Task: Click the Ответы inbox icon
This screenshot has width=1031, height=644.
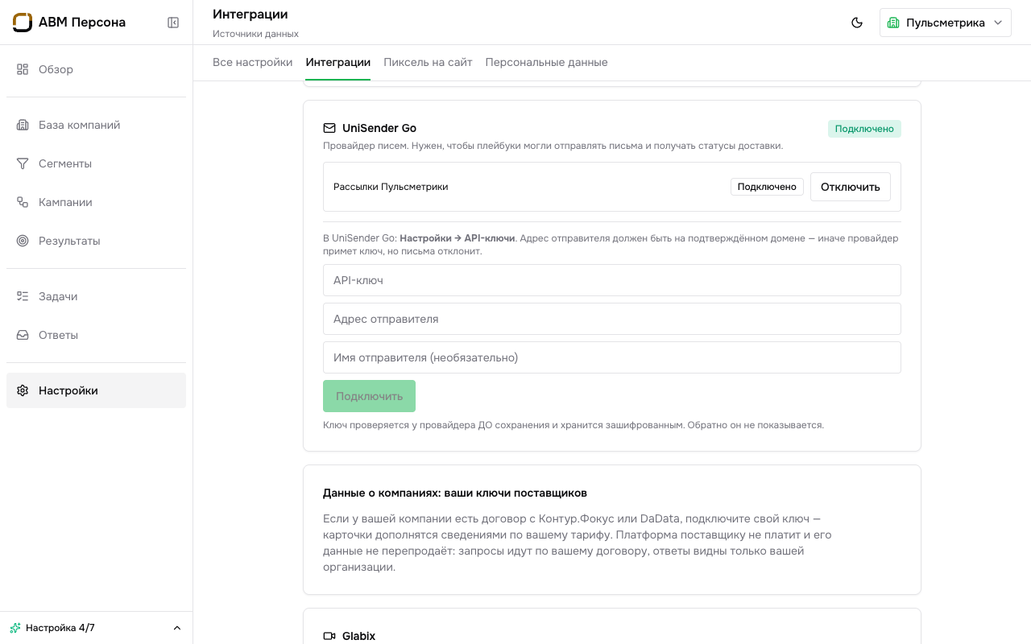Action: pyautogui.click(x=23, y=335)
